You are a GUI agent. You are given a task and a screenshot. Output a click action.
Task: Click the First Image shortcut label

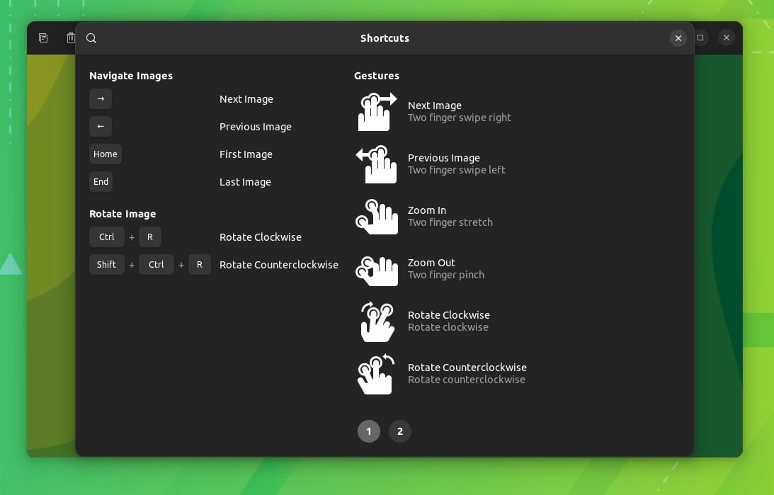tap(246, 154)
